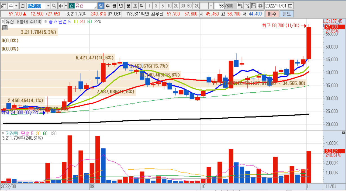Click the 173,611백만 trading value text

138,14
